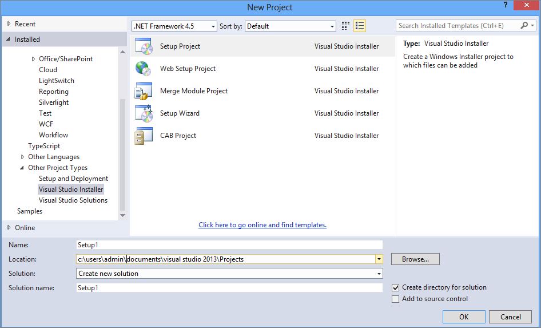This screenshot has width=541, height=328.
Task: Click tree scrollbar up arrow
Action: [x=122, y=52]
